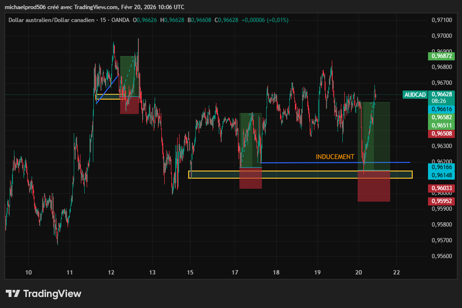Click the date label 10 on the time axis
Screen dimensions: 462x308
pyautogui.click(x=28, y=273)
